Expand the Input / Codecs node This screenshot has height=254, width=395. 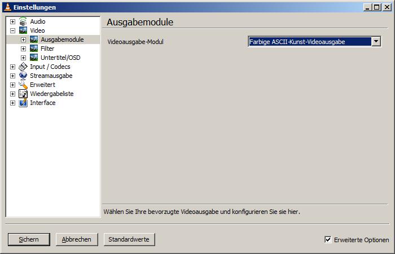coord(12,67)
